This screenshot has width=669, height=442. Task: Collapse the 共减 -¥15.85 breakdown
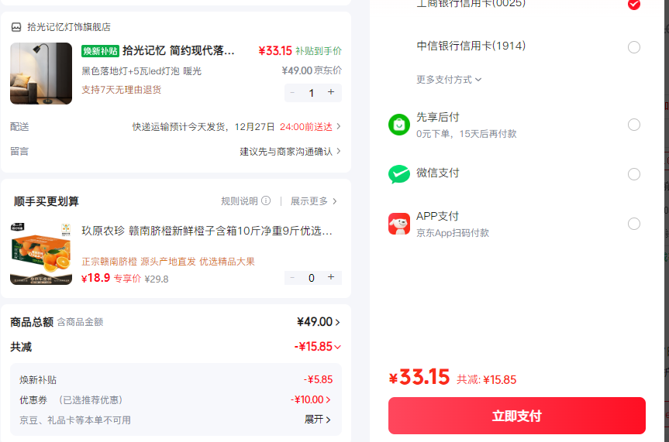(x=317, y=347)
